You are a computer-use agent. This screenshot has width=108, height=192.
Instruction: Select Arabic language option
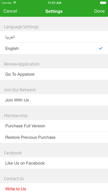[54, 37]
